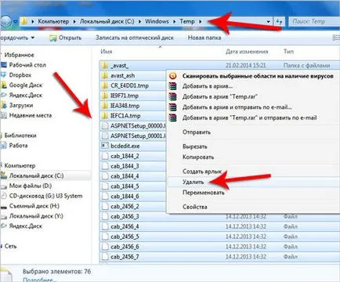Click the IE9F71.tmp folder icon
340x282 pixels.
(105, 96)
